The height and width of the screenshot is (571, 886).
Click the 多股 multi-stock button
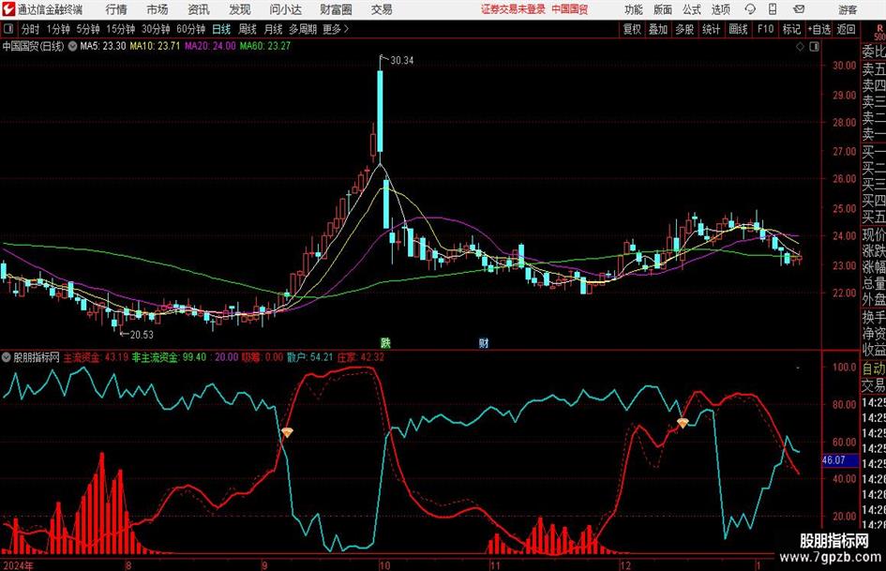coord(684,29)
